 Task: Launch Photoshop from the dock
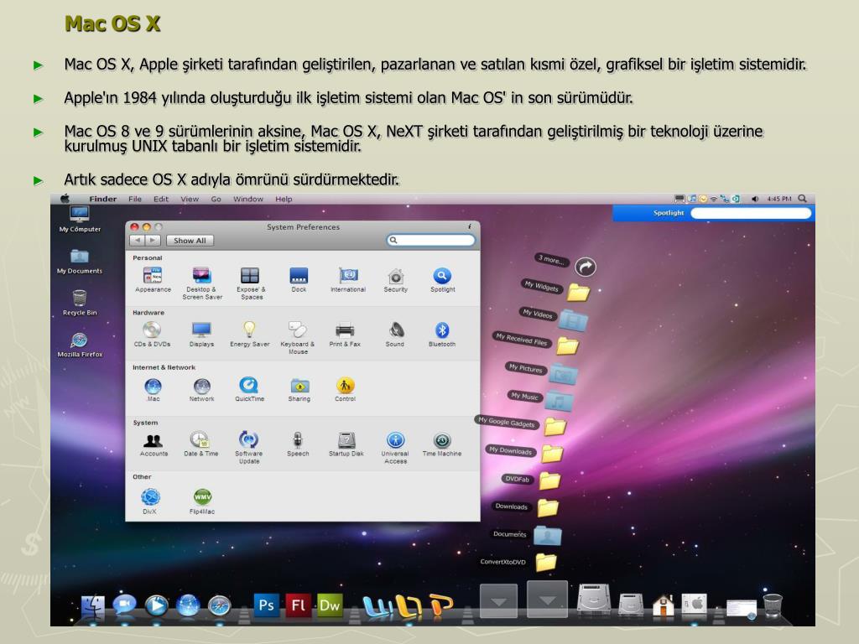pyautogui.click(x=266, y=605)
